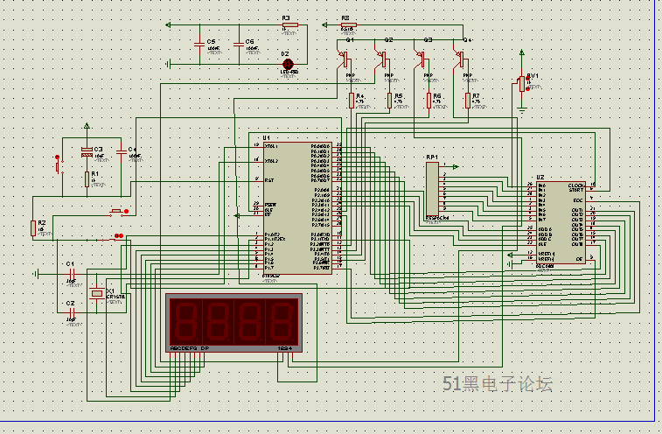The width and height of the screenshot is (662, 434).
Task: Click the 1234 digit-select label on display
Action: tap(285, 348)
